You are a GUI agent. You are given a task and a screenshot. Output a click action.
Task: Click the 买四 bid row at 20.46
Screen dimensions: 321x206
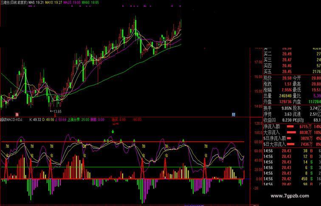click(x=292, y=66)
